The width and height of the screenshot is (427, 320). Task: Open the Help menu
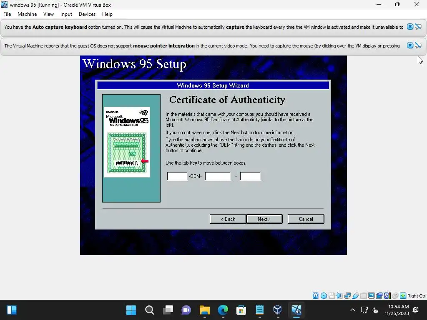pos(107,14)
